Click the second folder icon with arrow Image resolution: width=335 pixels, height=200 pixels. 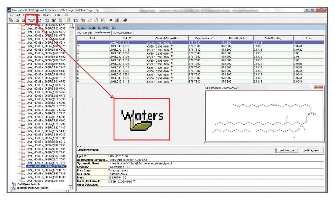tap(17, 20)
